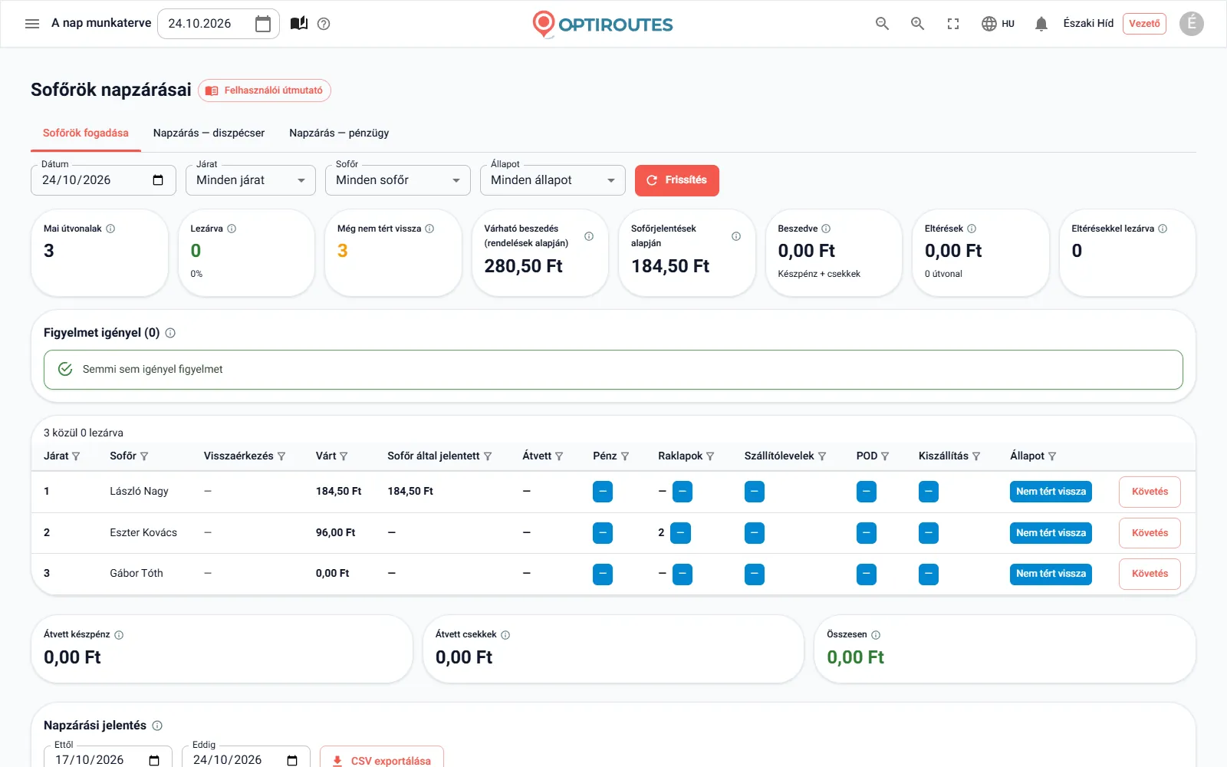Toggle Pénz box for Gábor Tóth
1227x767 pixels.
pos(603,574)
